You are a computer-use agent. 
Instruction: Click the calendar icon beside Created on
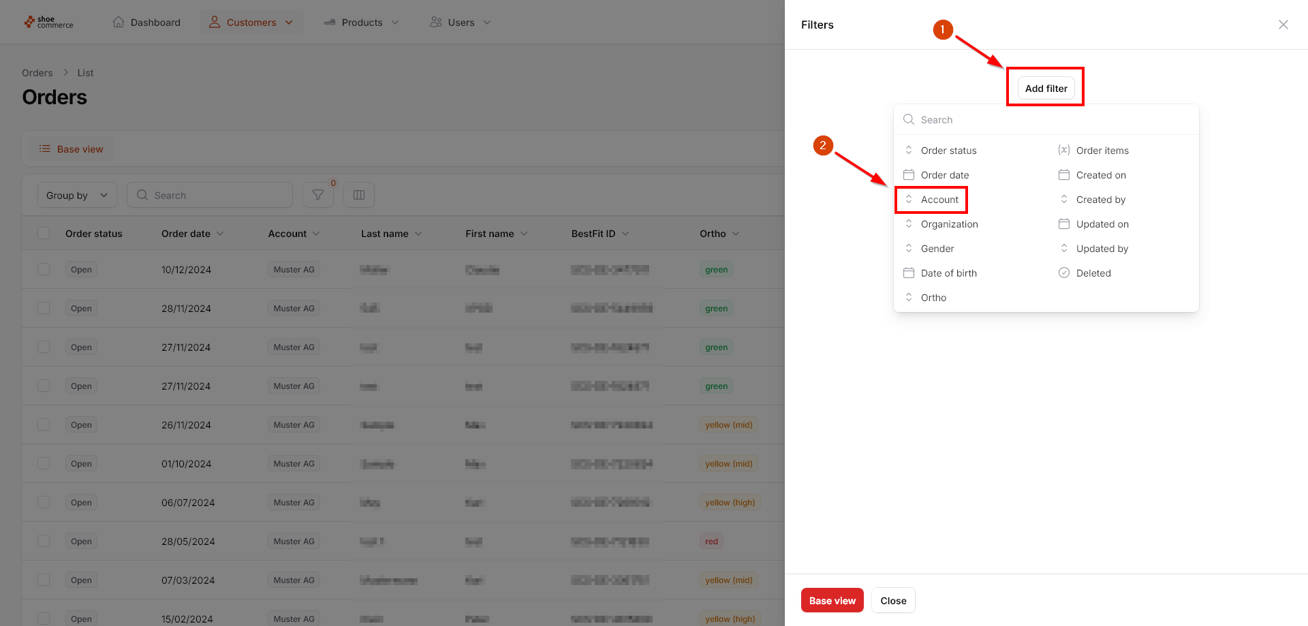[1064, 174]
